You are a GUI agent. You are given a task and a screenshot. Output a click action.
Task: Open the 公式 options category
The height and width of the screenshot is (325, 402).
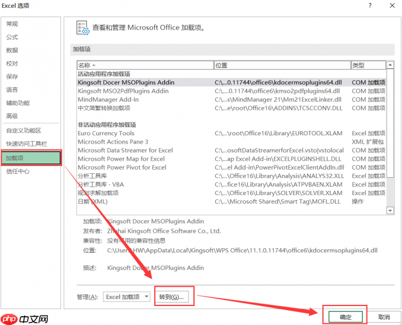pyautogui.click(x=12, y=37)
